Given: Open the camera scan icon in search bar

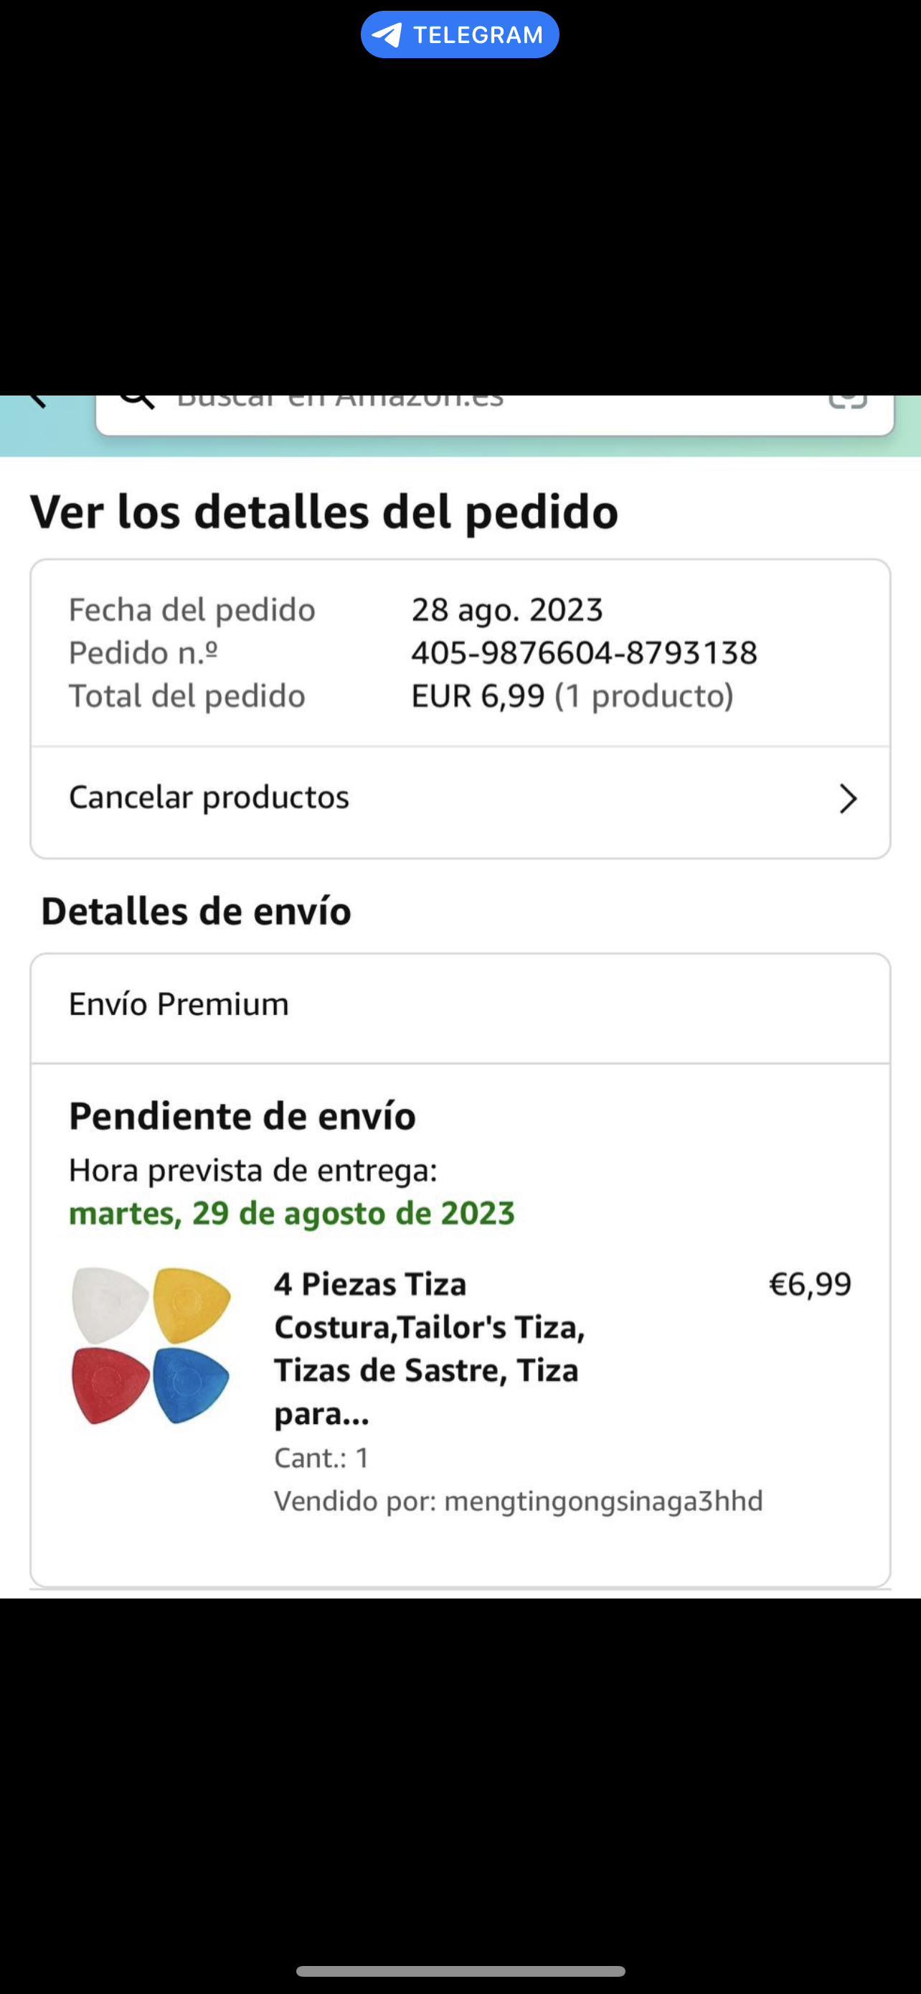Looking at the screenshot, I should pos(848,401).
